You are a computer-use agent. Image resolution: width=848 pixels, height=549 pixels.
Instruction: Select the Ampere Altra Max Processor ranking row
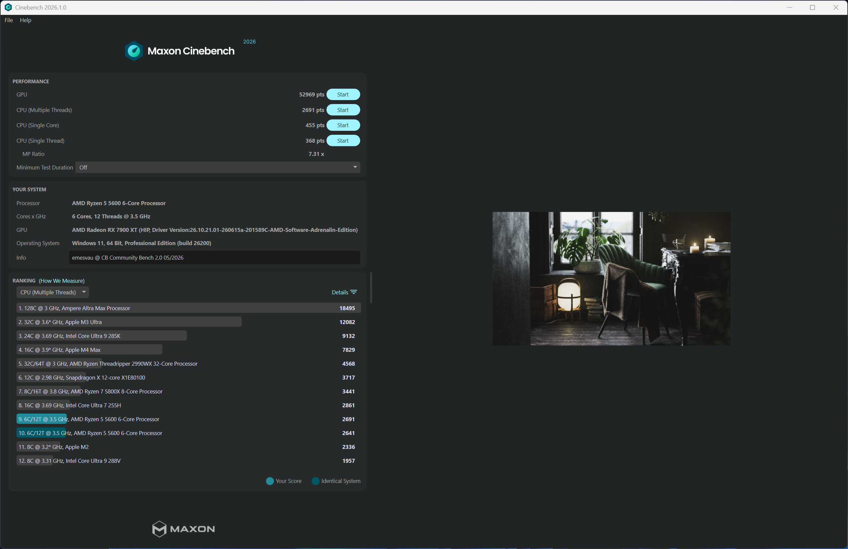tap(188, 308)
